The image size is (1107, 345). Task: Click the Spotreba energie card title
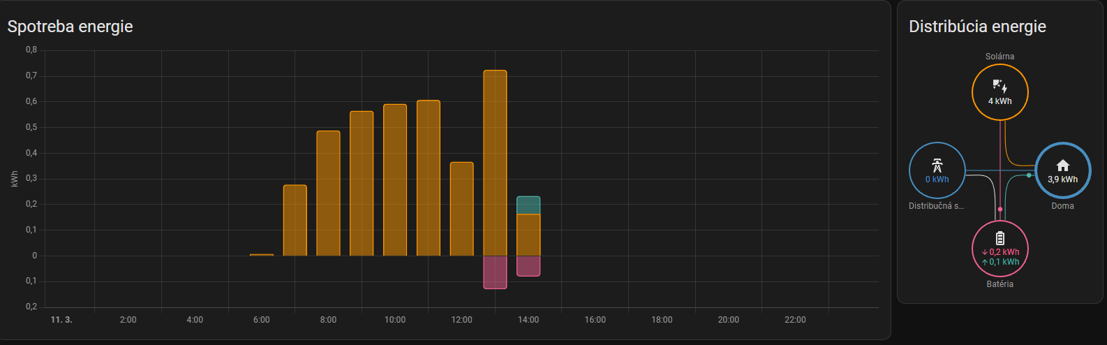tap(70, 27)
